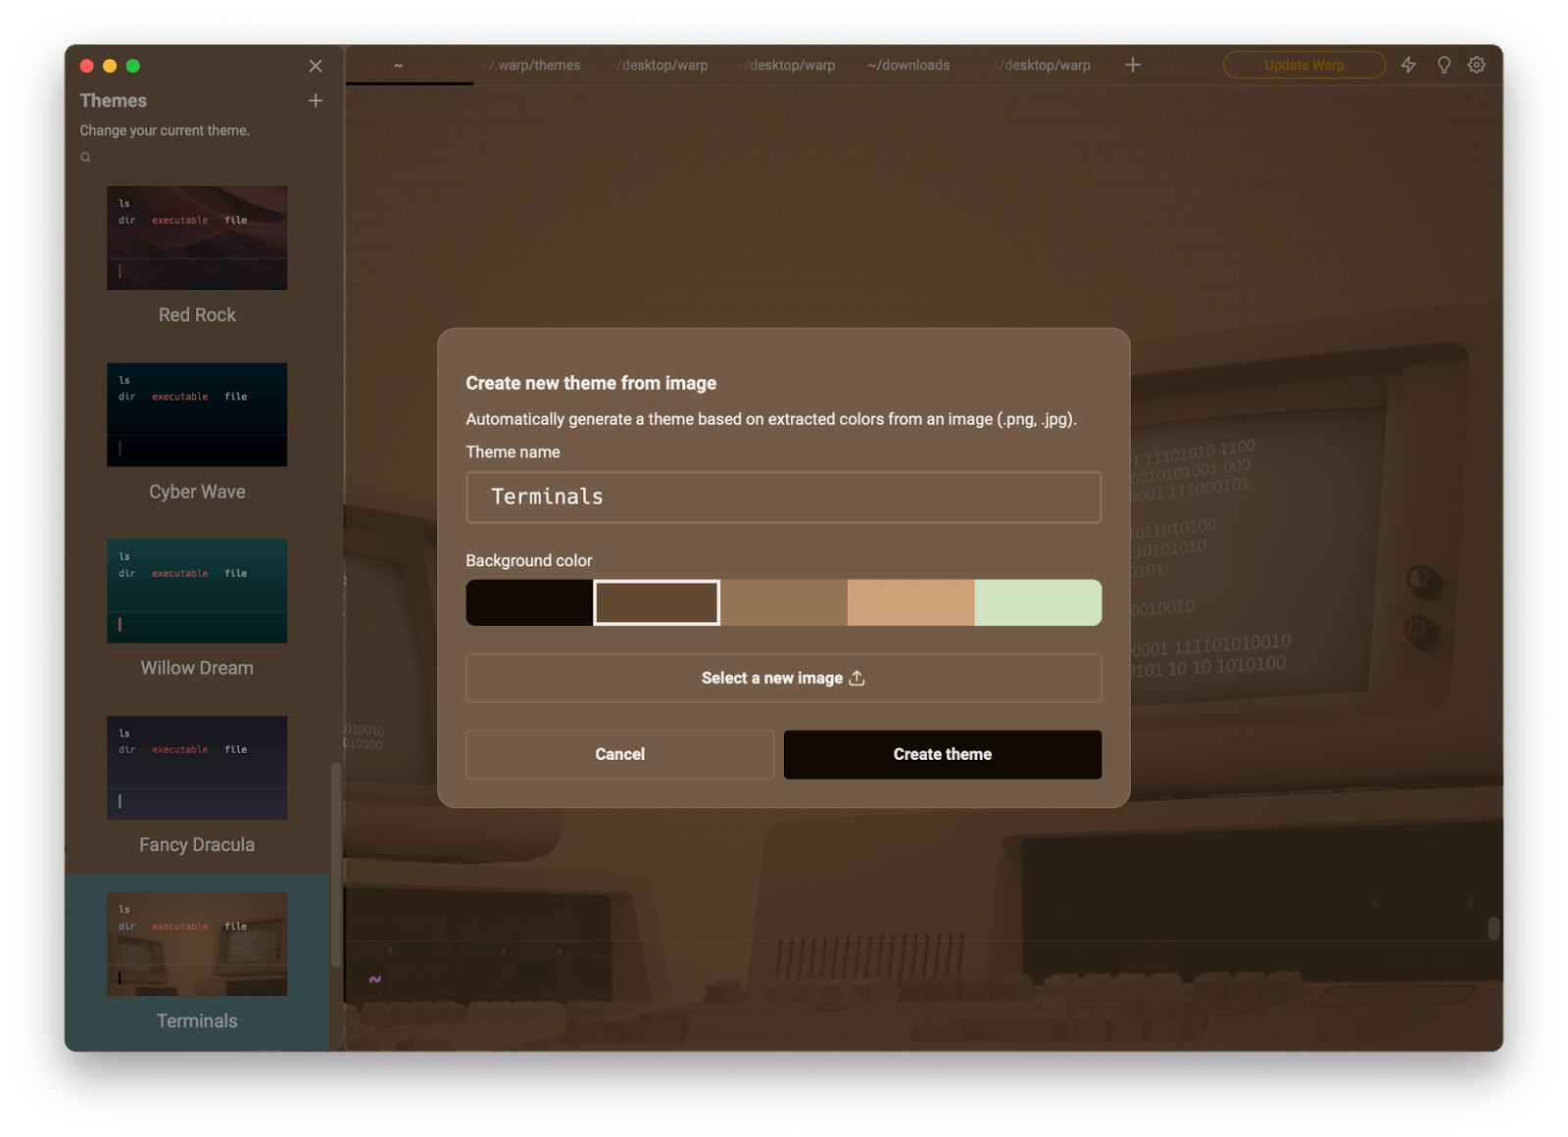Cancel the new theme dialog
Viewport: 1568px width, 1137px height.
point(619,754)
